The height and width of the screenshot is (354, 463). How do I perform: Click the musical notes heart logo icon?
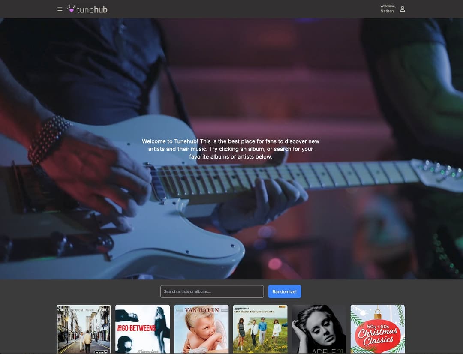(71, 8)
